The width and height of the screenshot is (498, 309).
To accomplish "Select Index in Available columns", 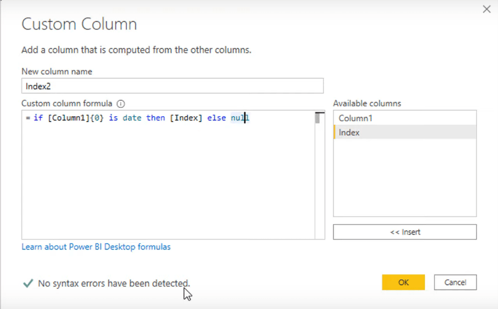I will 405,133.
